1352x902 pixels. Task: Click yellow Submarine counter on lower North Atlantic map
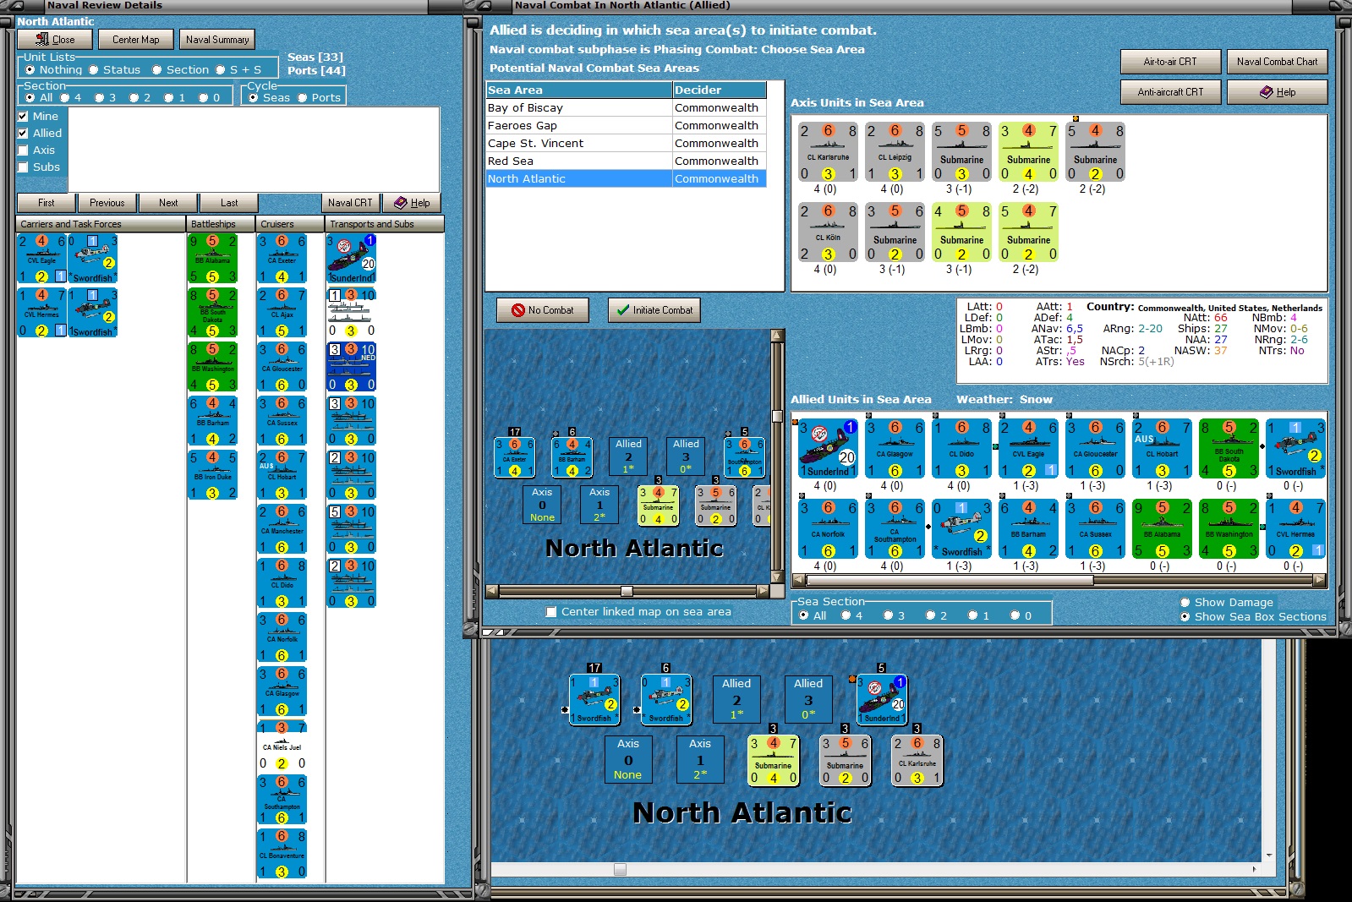click(774, 760)
